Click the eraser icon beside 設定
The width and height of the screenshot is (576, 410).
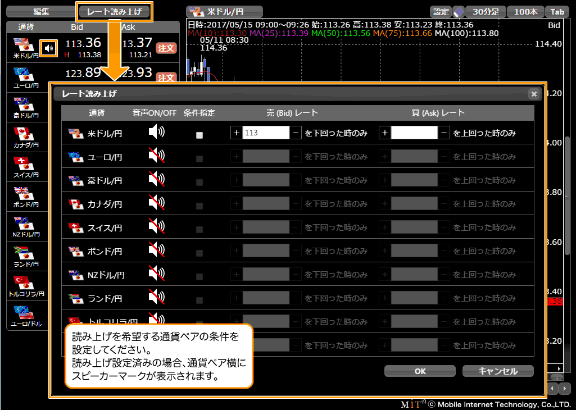pos(459,12)
